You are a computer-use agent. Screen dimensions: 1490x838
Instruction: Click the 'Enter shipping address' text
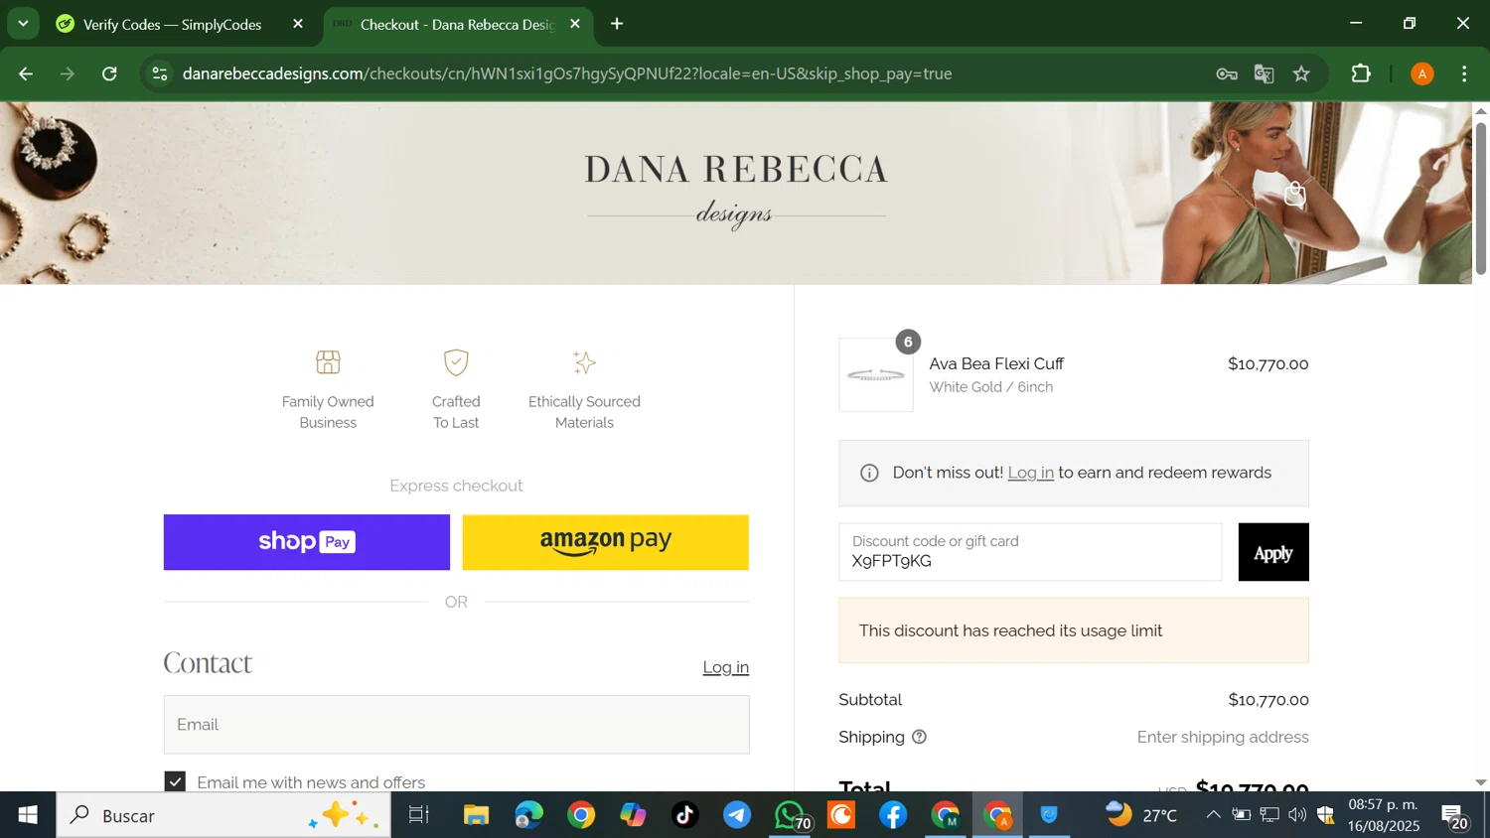coord(1223,737)
